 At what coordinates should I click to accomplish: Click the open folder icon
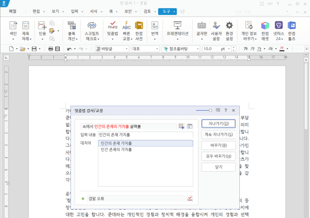(23, 49)
